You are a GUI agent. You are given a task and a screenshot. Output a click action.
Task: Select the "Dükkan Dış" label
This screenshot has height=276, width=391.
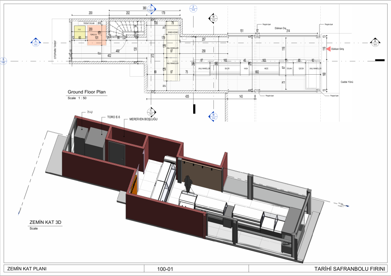tap(280, 28)
